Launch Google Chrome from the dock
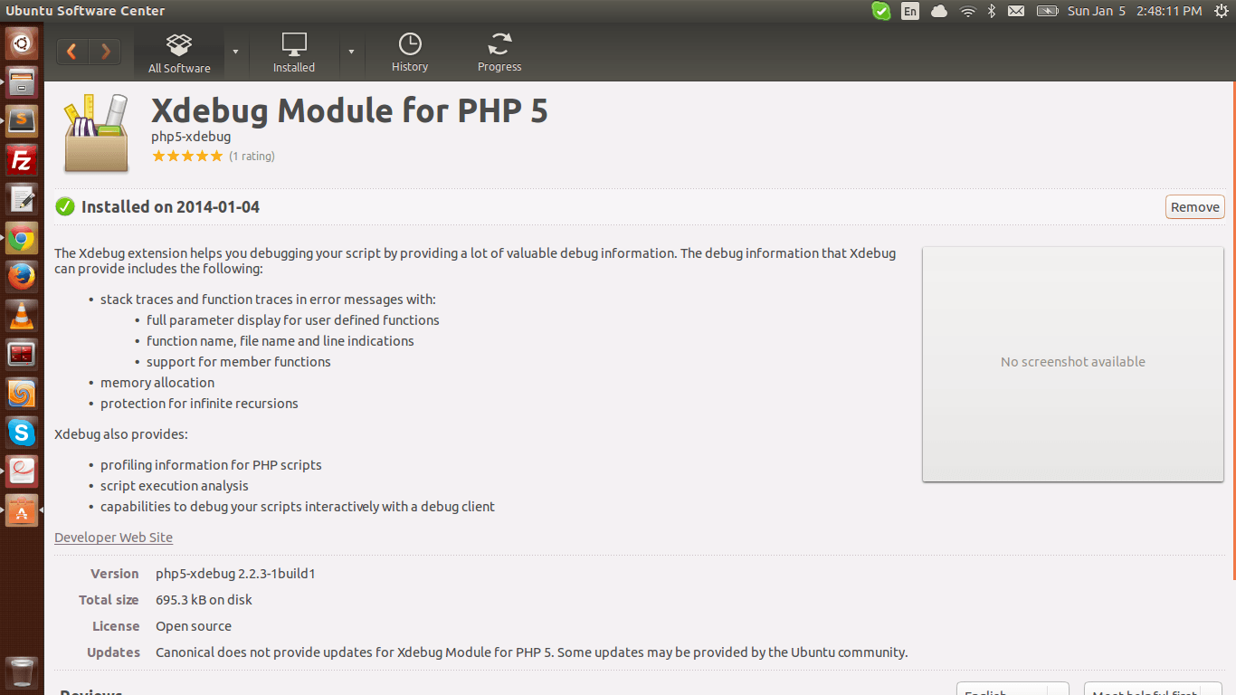 [x=22, y=238]
